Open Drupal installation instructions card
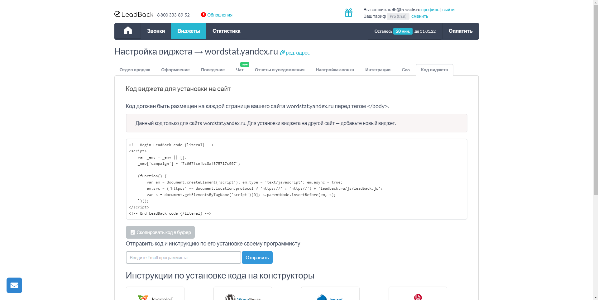The image size is (598, 300). (330, 293)
